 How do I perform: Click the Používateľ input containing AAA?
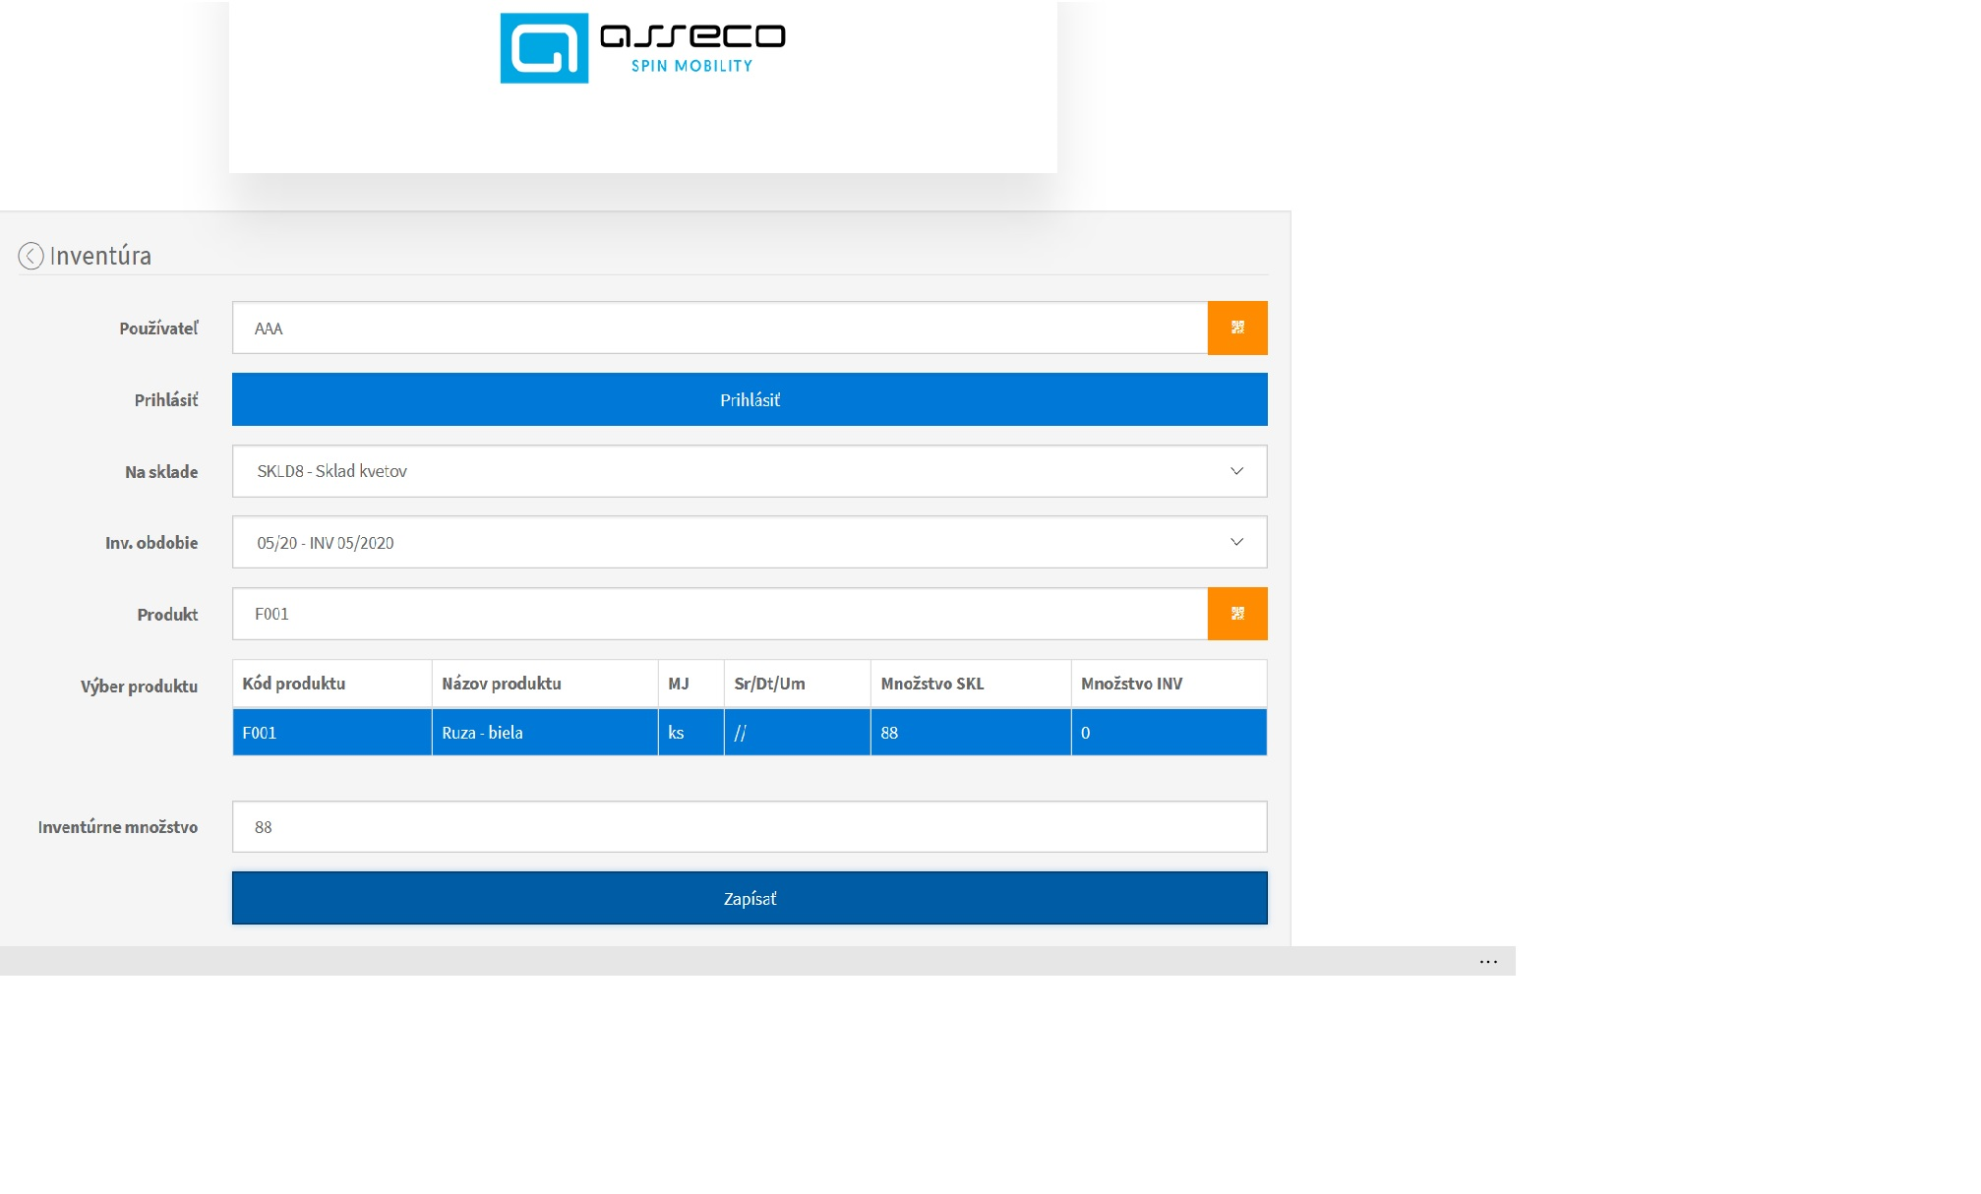tap(720, 328)
